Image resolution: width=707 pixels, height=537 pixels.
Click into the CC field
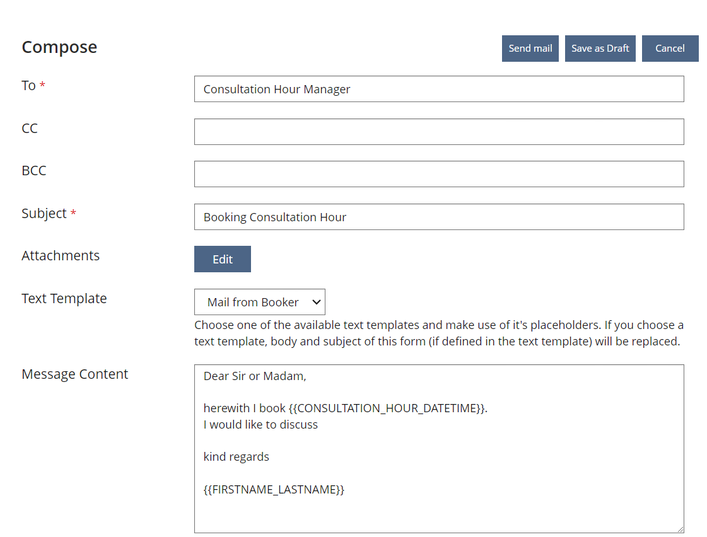[439, 132]
